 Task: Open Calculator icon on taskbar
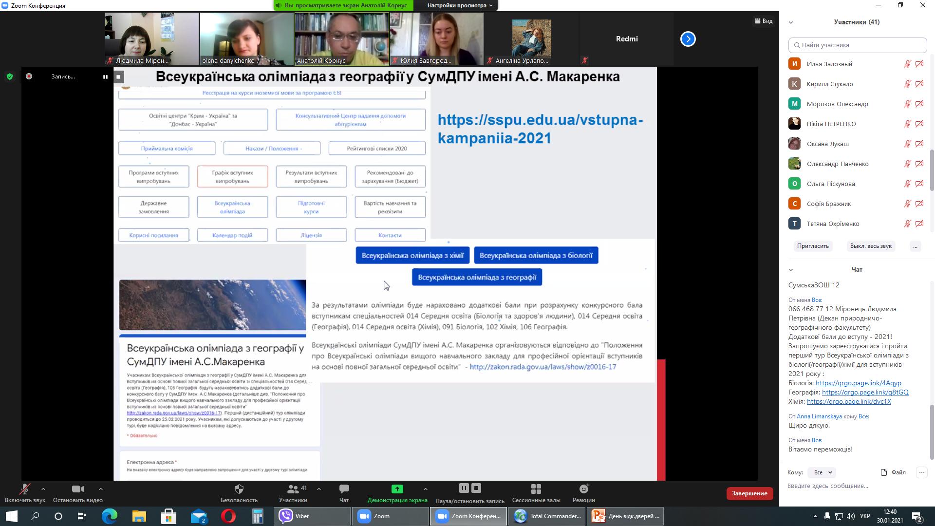[x=258, y=516]
